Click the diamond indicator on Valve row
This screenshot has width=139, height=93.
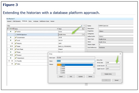(x=12, y=64)
